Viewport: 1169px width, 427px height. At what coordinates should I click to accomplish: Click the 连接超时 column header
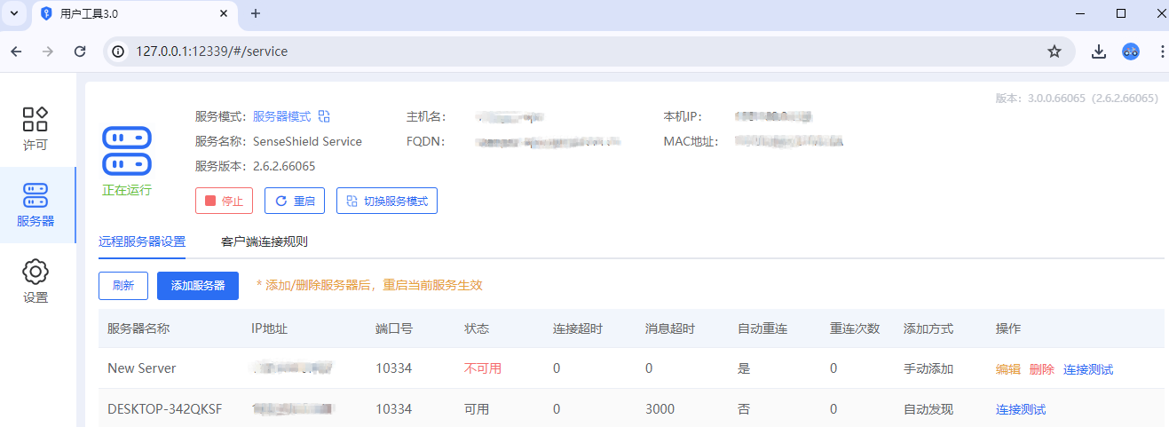[578, 328]
